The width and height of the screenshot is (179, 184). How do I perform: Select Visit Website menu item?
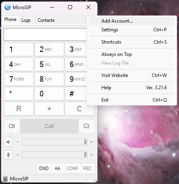[131, 75]
